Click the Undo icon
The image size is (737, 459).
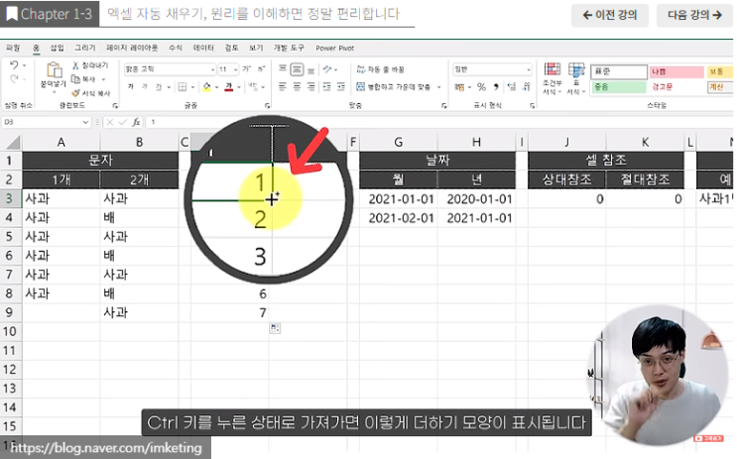click(x=14, y=65)
